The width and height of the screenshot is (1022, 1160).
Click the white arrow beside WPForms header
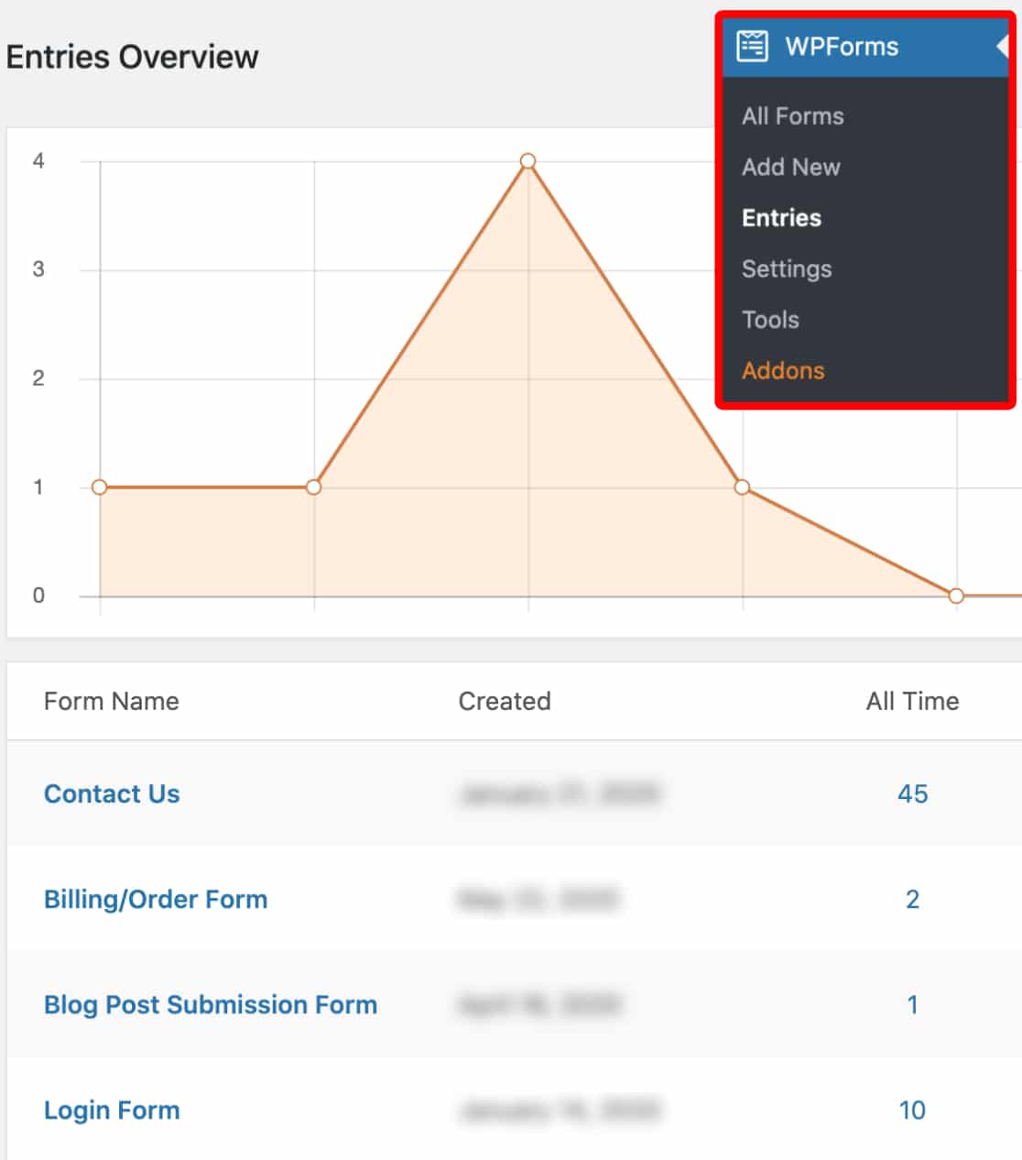(1002, 46)
